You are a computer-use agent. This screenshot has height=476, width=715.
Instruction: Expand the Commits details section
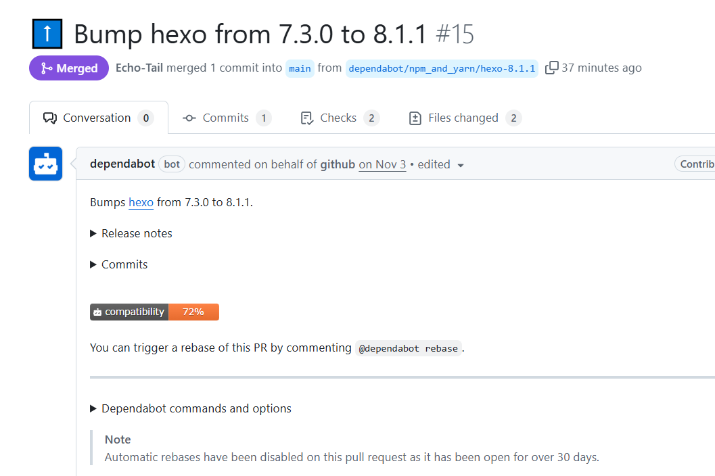click(119, 264)
